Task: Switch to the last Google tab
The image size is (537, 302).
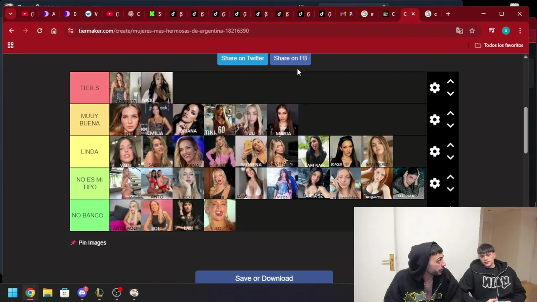Action: click(431, 14)
